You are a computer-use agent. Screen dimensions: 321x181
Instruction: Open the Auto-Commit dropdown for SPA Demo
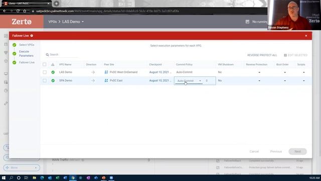click(189, 80)
